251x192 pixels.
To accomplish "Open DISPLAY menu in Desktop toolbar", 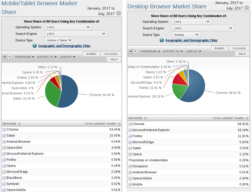I will [194, 51].
